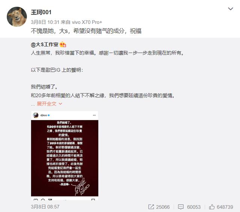Click the 60053 comment count

pos(194,207)
